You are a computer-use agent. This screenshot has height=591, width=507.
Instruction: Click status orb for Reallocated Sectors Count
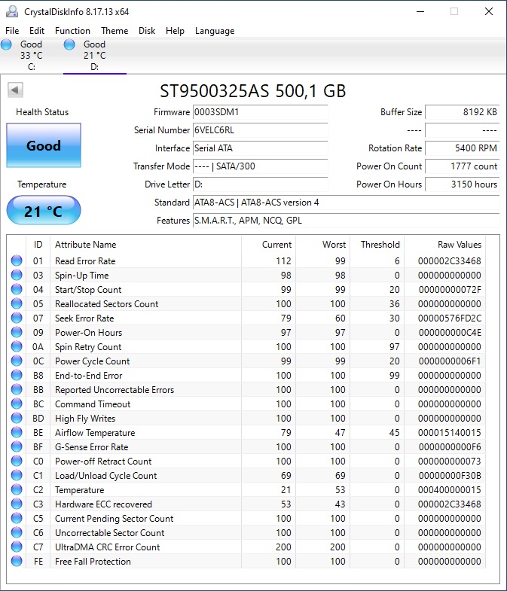click(x=17, y=303)
